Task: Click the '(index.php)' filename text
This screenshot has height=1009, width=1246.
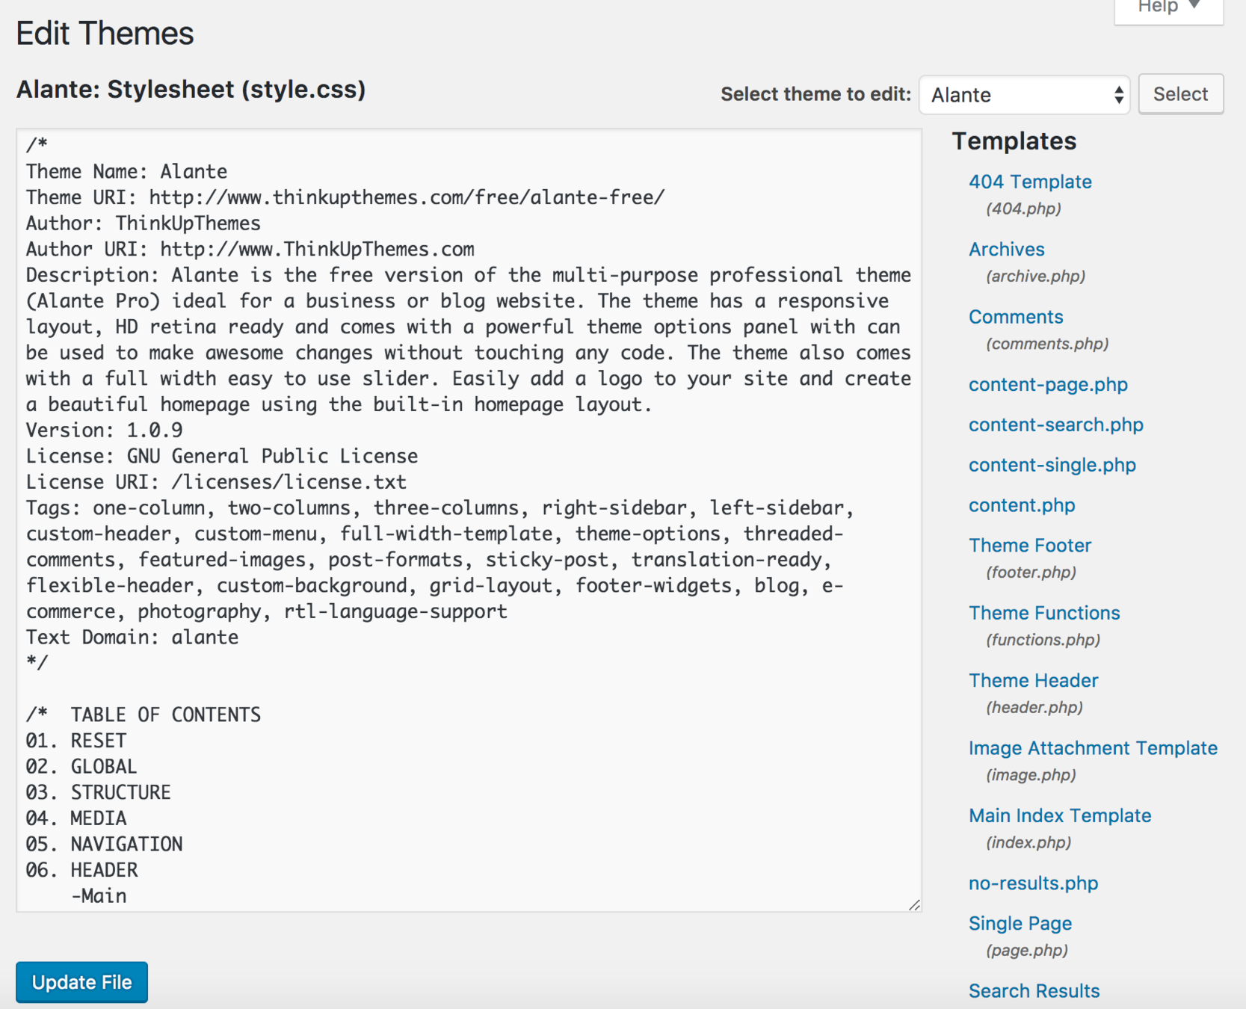Action: coord(1028,842)
